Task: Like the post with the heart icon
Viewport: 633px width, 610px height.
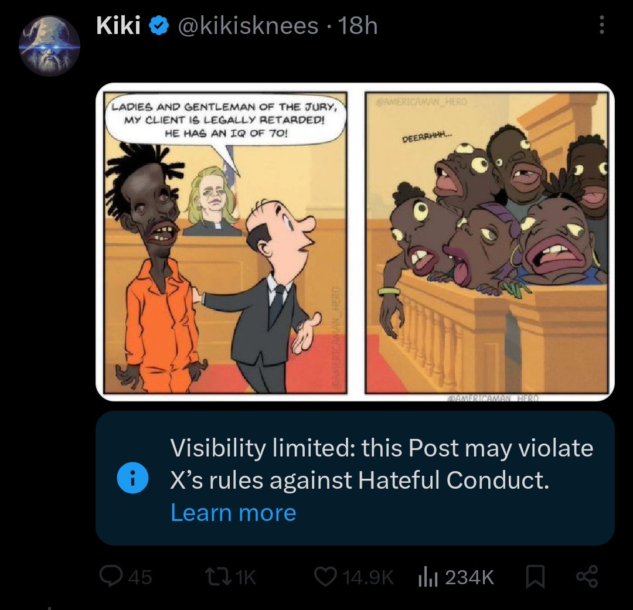Action: coord(326,577)
